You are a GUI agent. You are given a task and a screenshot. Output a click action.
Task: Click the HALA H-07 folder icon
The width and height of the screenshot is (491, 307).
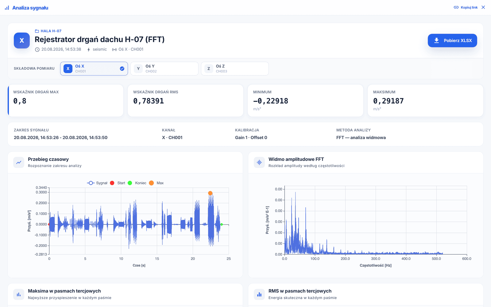tap(37, 31)
